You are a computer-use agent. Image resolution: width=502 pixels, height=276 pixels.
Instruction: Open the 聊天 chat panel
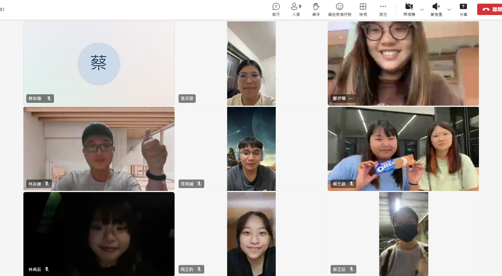[276, 9]
